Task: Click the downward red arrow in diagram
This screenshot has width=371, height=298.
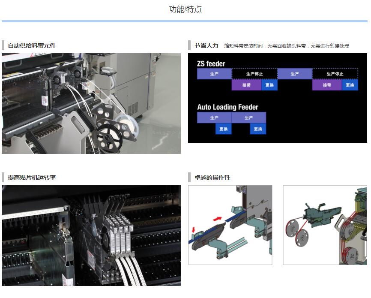Action: pos(194,231)
